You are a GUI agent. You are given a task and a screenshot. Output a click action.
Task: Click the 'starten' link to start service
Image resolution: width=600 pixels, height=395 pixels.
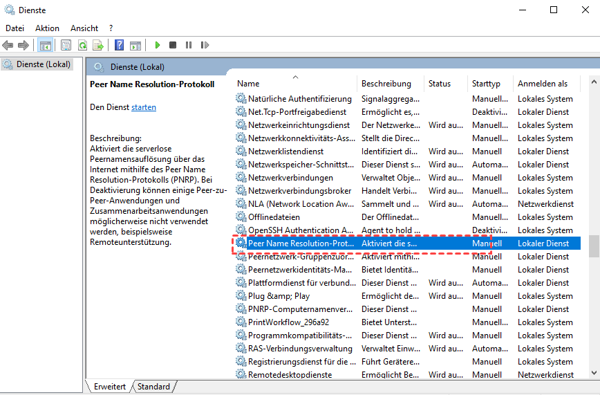pos(144,107)
